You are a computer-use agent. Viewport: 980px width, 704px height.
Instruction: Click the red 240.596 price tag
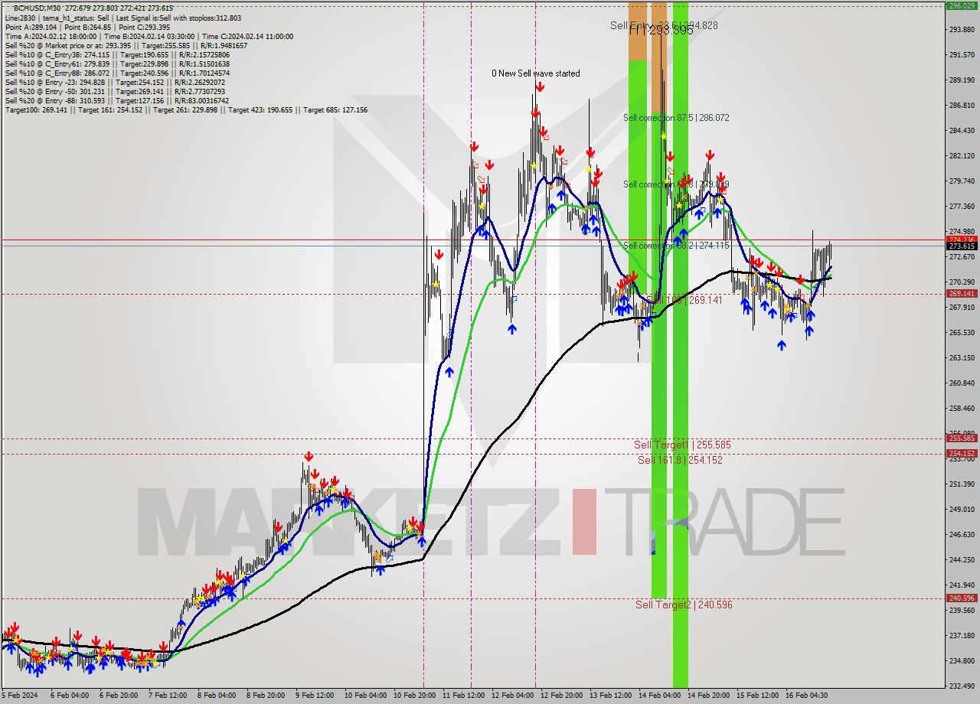[x=962, y=598]
